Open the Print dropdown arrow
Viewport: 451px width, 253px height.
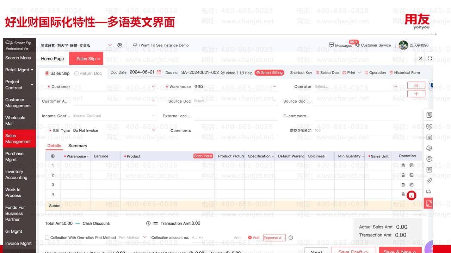359,72
